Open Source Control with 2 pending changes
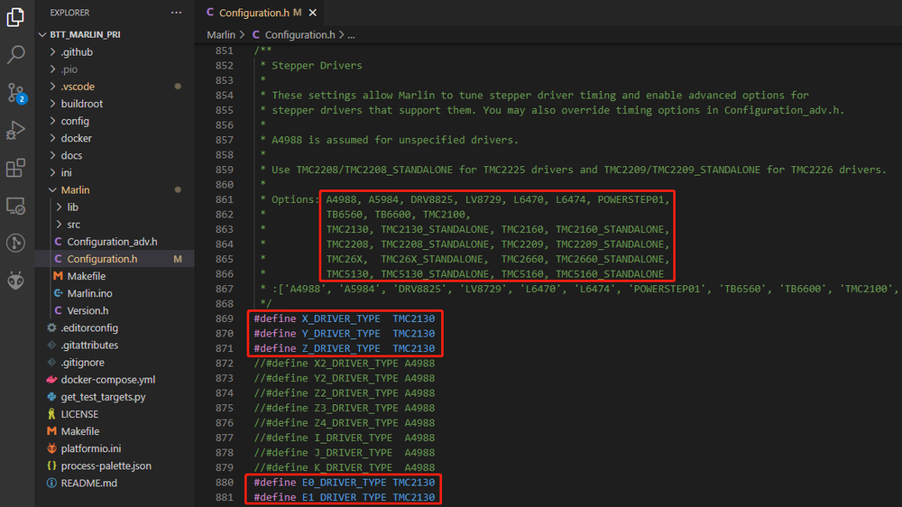The height and width of the screenshot is (507, 902). click(16, 93)
